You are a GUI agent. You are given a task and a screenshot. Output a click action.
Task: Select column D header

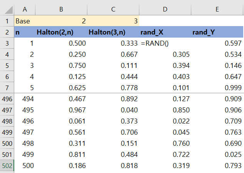[165, 10]
